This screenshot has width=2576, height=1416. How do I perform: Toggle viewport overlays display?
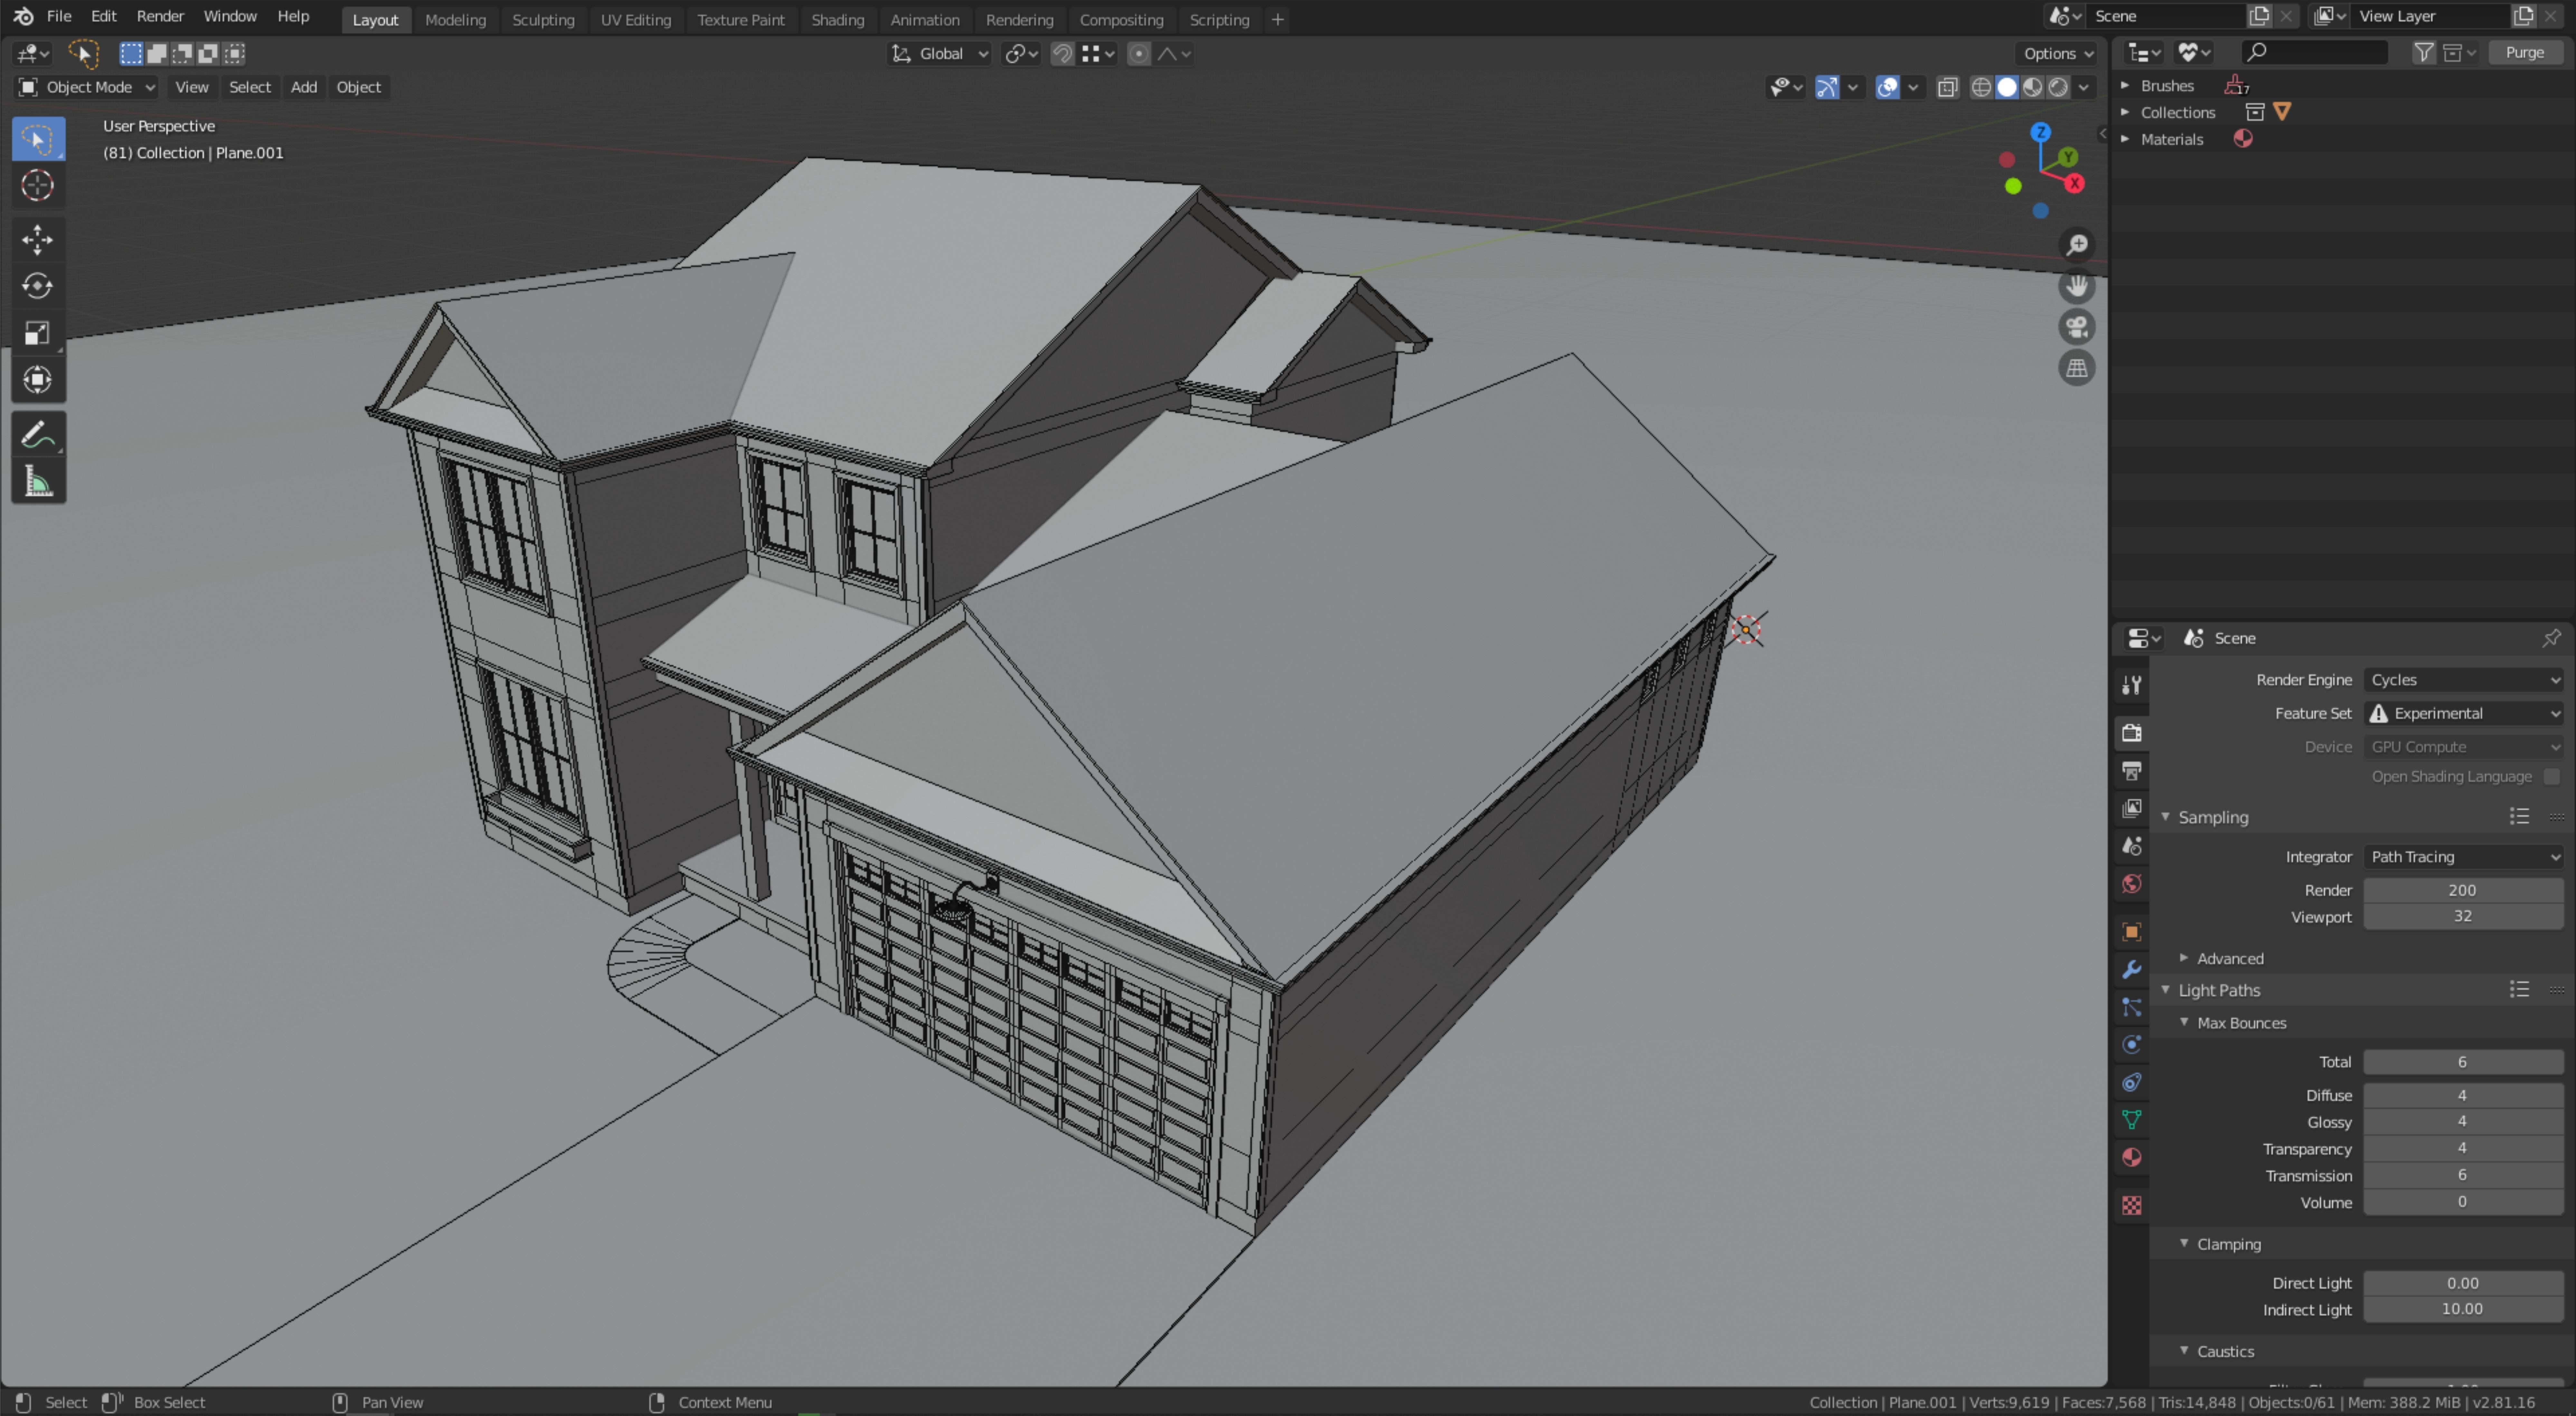coord(1887,88)
